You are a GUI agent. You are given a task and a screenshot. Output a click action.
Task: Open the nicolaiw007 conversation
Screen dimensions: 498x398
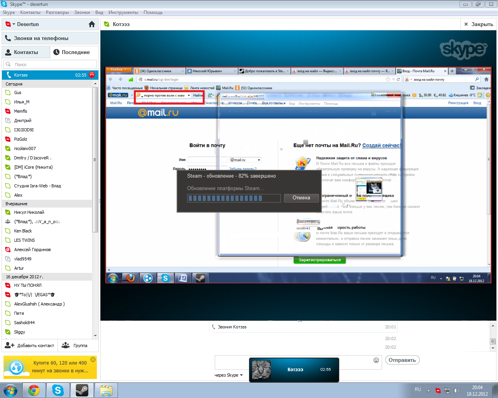pos(47,148)
